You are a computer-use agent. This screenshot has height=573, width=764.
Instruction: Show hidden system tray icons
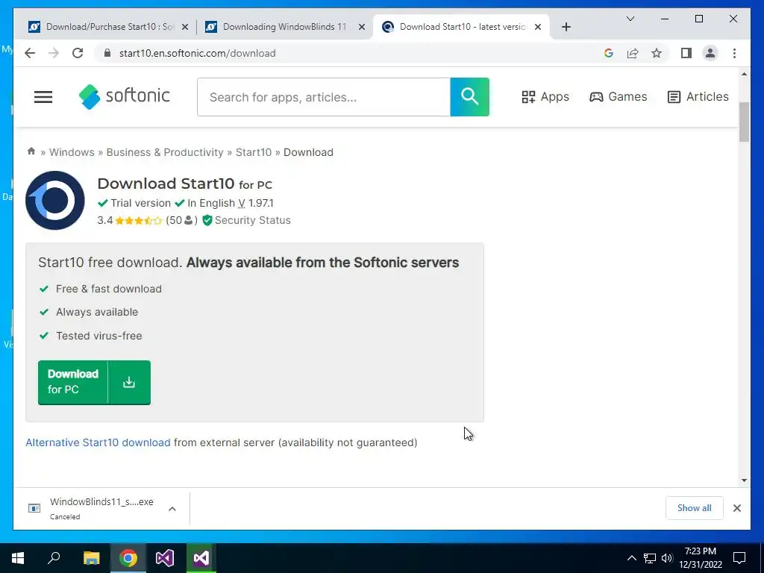pyautogui.click(x=631, y=558)
